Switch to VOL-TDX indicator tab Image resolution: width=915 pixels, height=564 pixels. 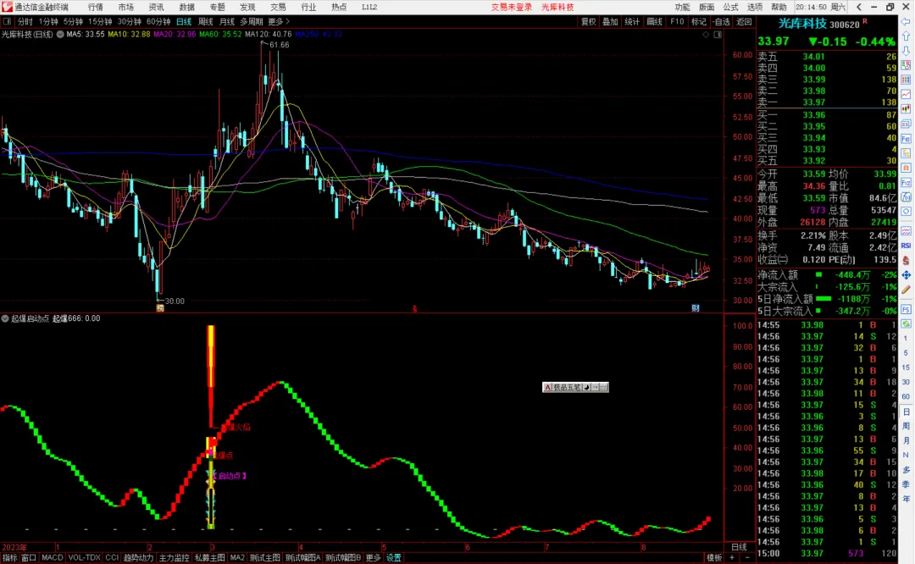84,558
